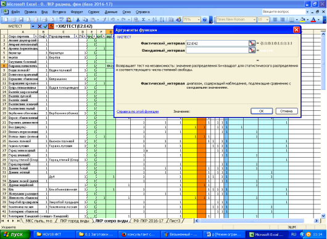Click the Sort Descending icon
The width and height of the screenshot is (327, 239).
pos(162,20)
